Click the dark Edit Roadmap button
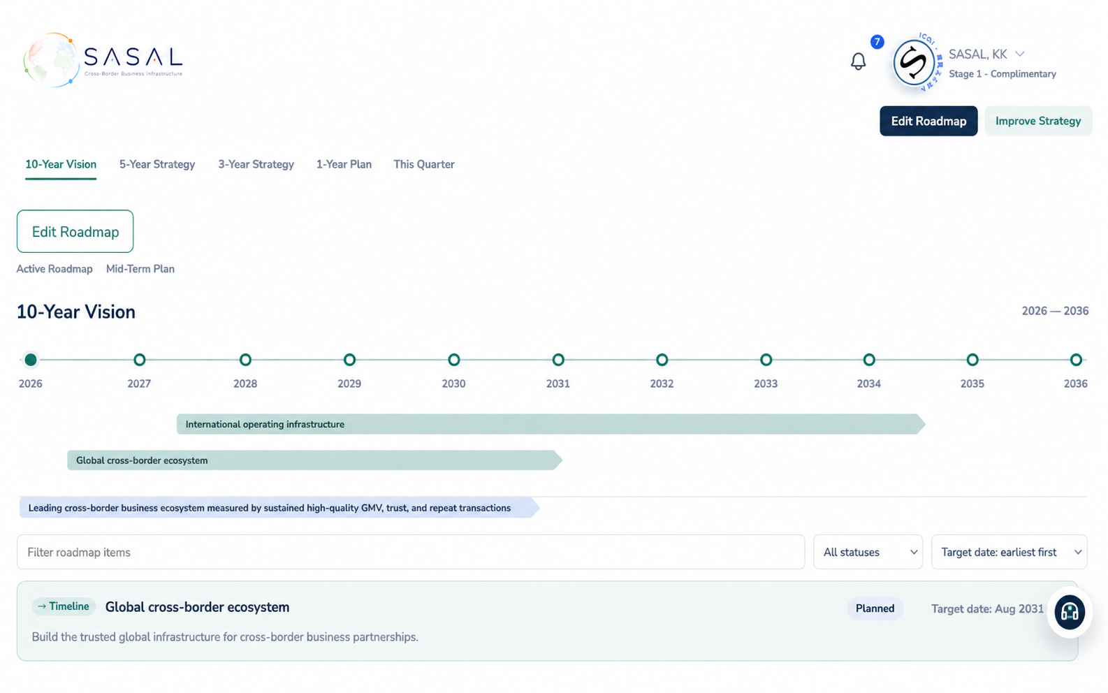Image resolution: width=1108 pixels, height=693 pixels. pos(928,121)
